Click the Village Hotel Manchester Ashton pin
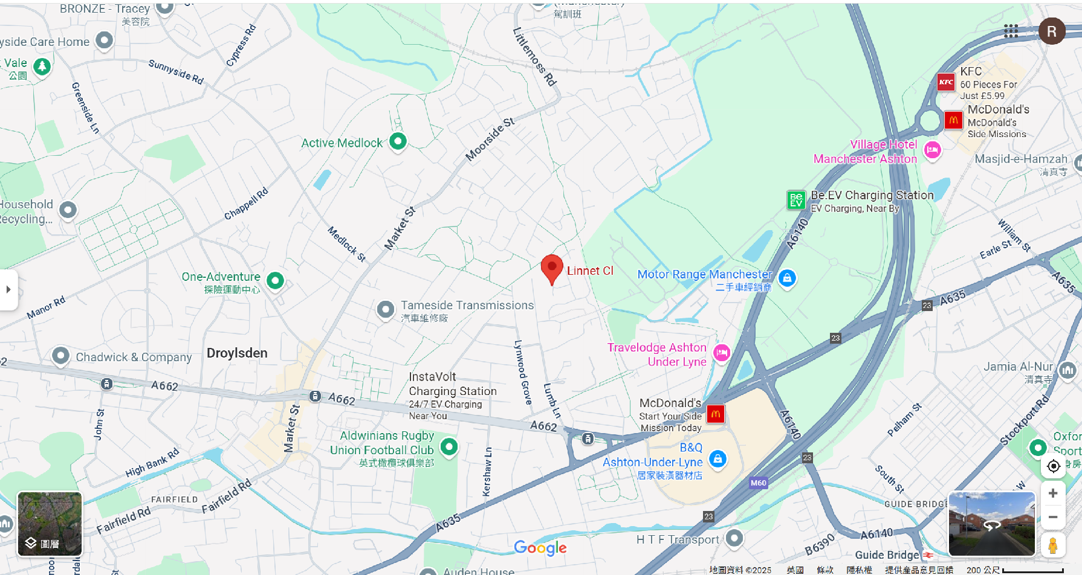Image resolution: width=1082 pixels, height=575 pixels. (x=933, y=150)
